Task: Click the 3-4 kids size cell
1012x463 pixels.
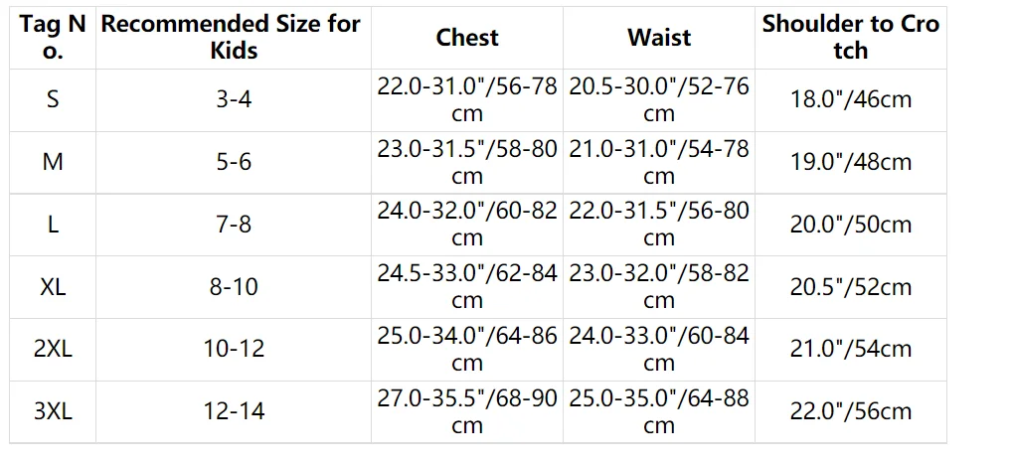Action: point(234,100)
